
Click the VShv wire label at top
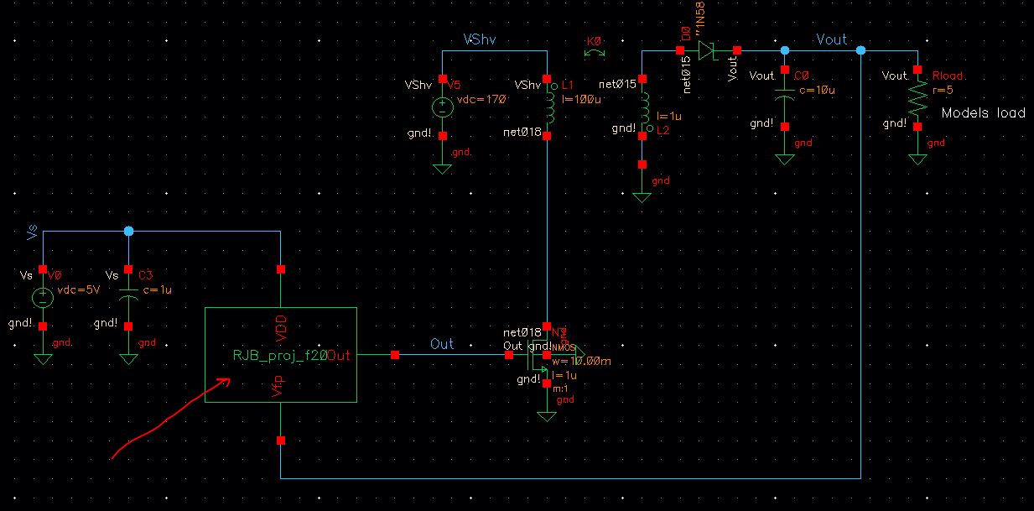[x=480, y=40]
